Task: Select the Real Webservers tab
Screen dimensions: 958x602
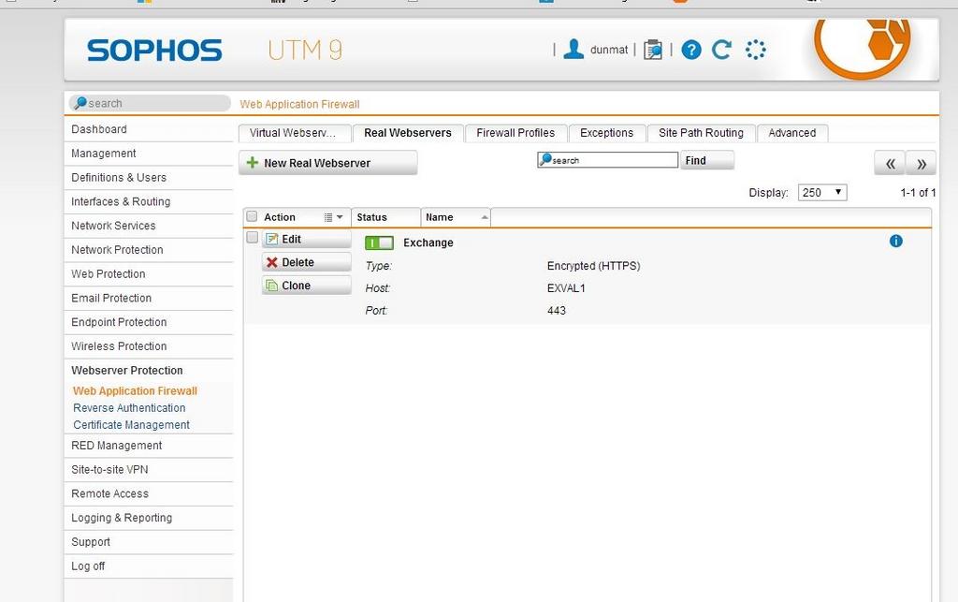Action: click(408, 133)
